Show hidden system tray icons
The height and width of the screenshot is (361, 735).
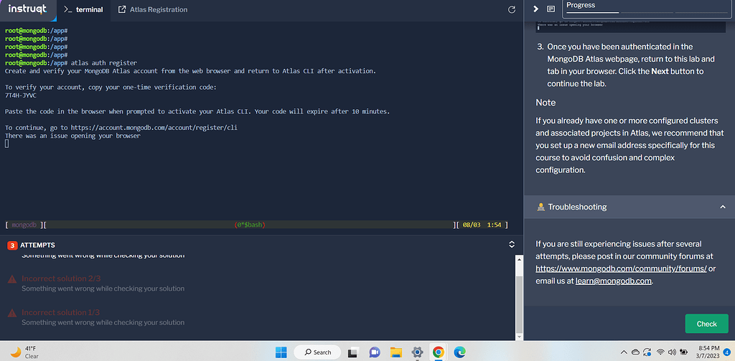624,352
